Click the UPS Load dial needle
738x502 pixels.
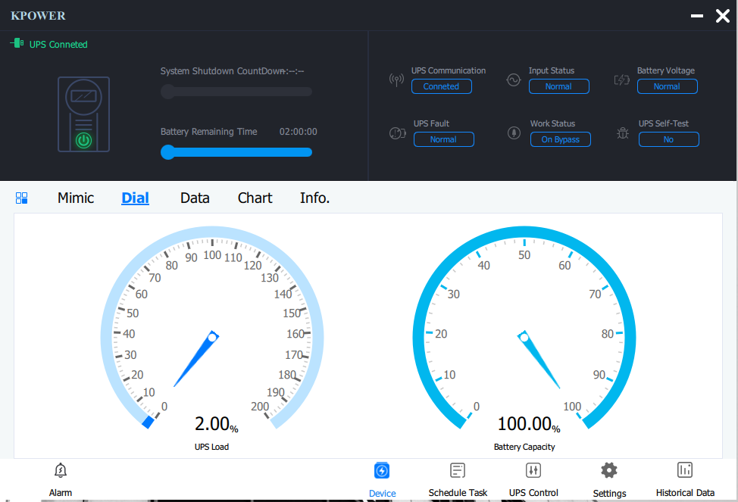197,358
